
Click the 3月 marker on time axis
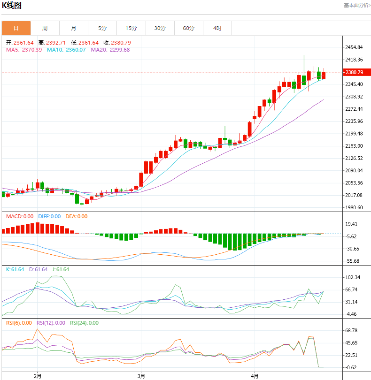tap(141, 376)
